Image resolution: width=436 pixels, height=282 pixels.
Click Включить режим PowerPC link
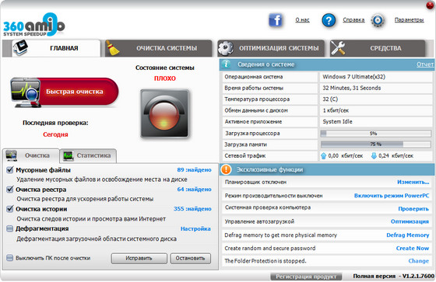(392, 196)
